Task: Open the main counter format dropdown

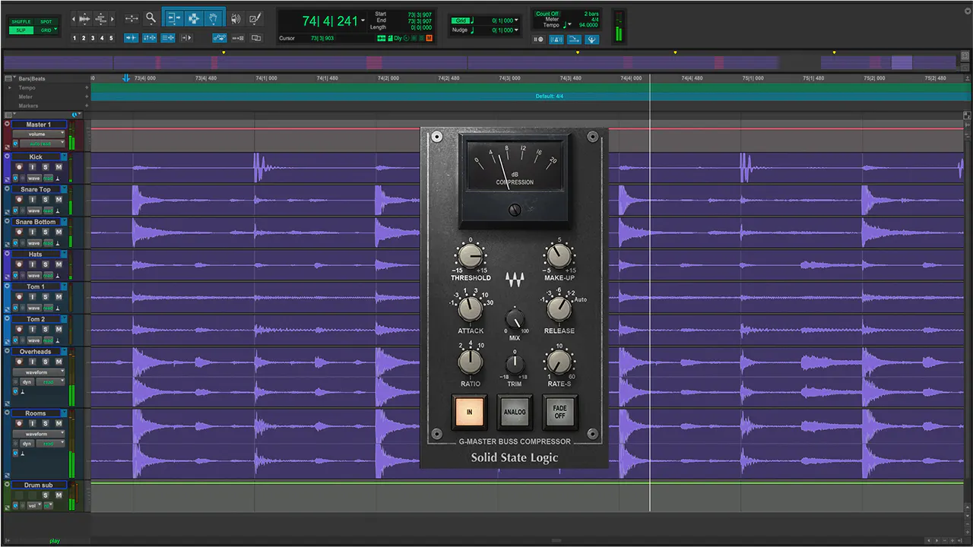Action: (363, 21)
